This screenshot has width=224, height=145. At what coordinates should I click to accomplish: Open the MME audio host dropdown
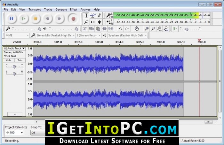[x=17, y=35]
